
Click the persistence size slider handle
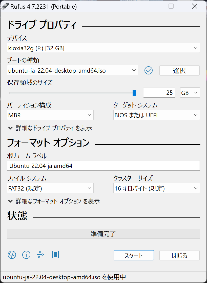click(134, 93)
